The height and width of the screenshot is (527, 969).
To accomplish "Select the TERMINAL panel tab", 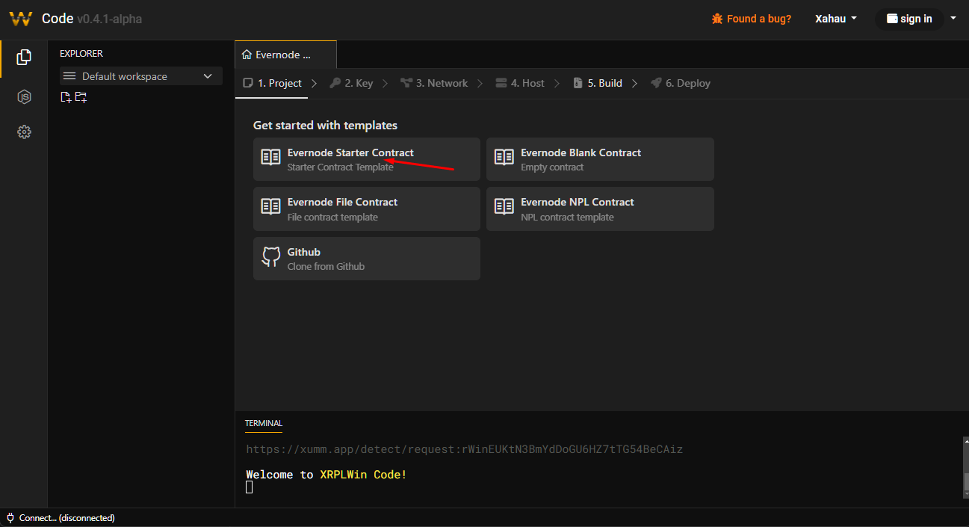I will (x=264, y=423).
